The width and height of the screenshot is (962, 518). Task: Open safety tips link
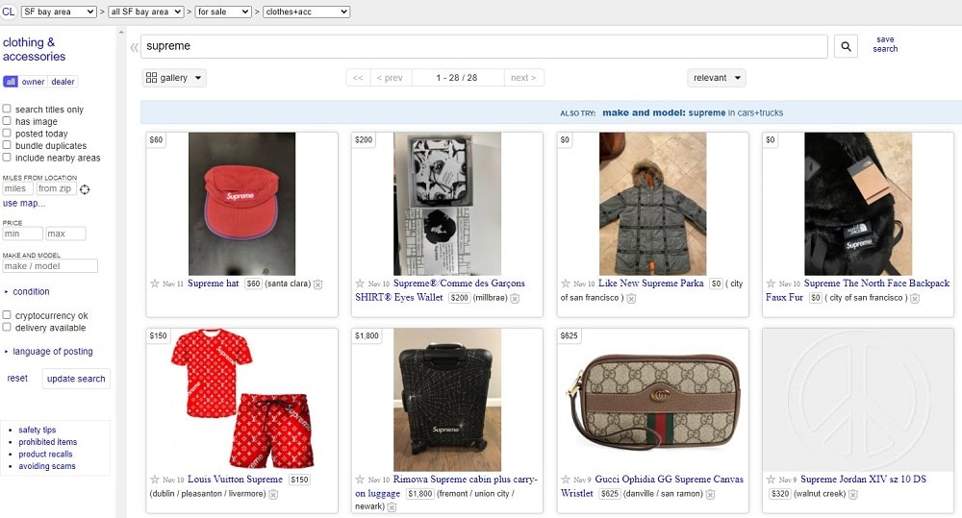point(37,430)
